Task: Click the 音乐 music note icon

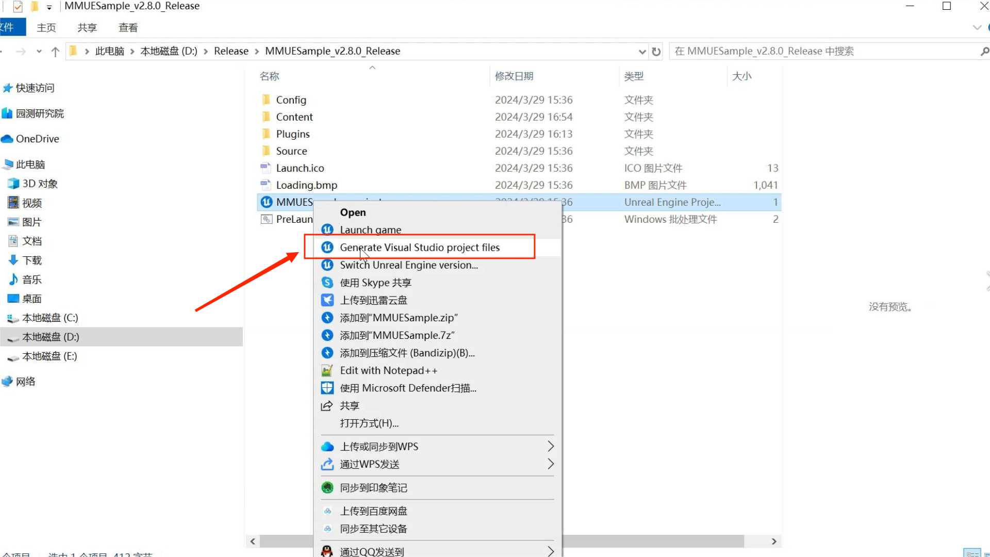Action: (x=13, y=280)
